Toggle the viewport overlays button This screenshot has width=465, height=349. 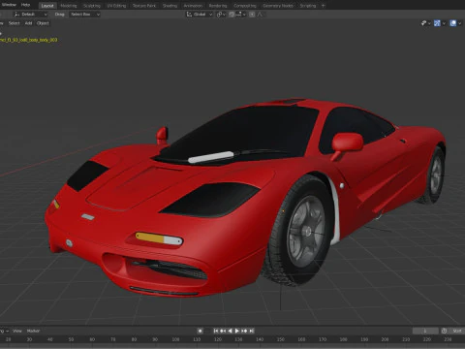(453, 23)
